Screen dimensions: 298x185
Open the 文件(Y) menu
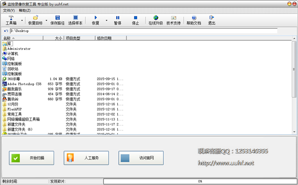9,10
